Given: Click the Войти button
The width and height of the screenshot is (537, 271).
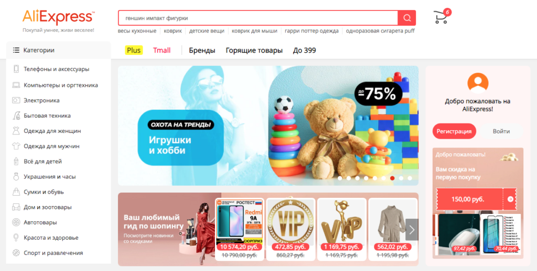Looking at the screenshot, I should (x=501, y=131).
